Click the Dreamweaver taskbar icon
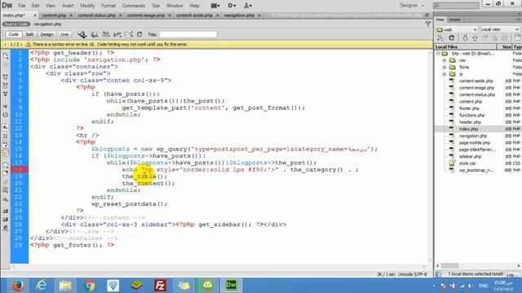Image resolution: width=522 pixels, height=293 pixels. coord(232,286)
